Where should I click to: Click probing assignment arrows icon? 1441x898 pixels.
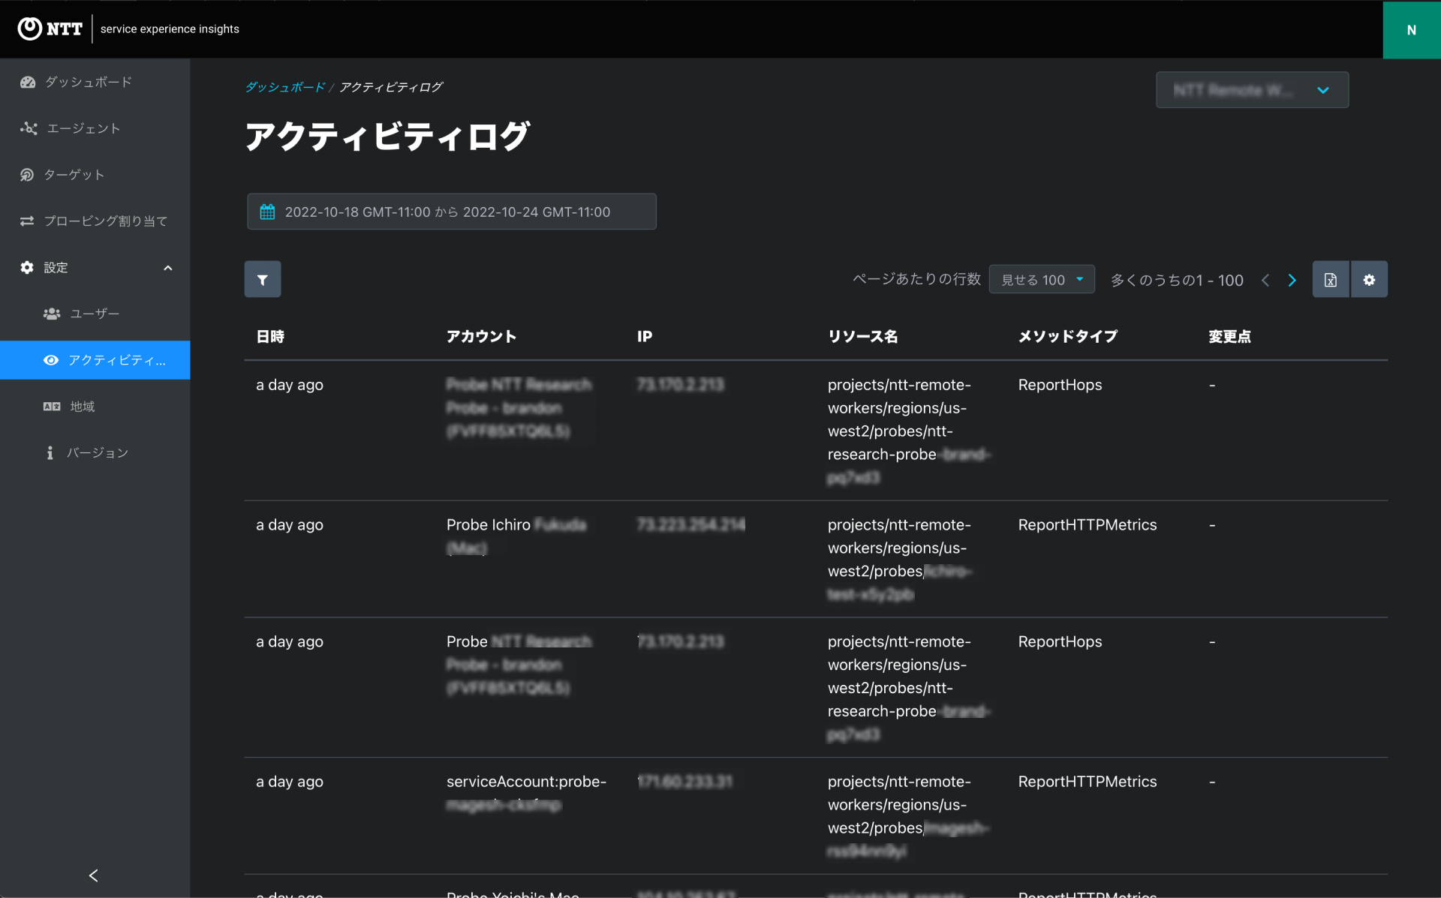click(27, 221)
